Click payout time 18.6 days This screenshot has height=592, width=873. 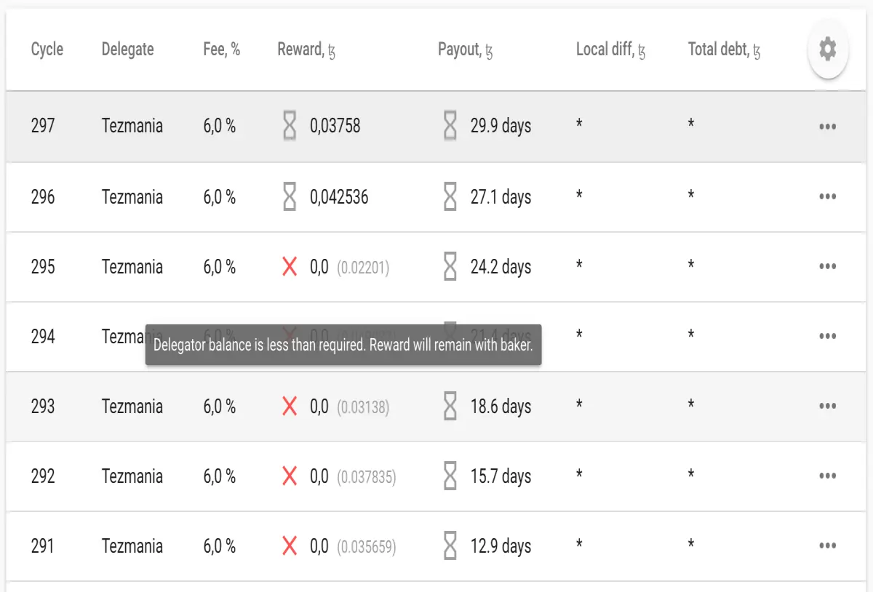pyautogui.click(x=501, y=407)
